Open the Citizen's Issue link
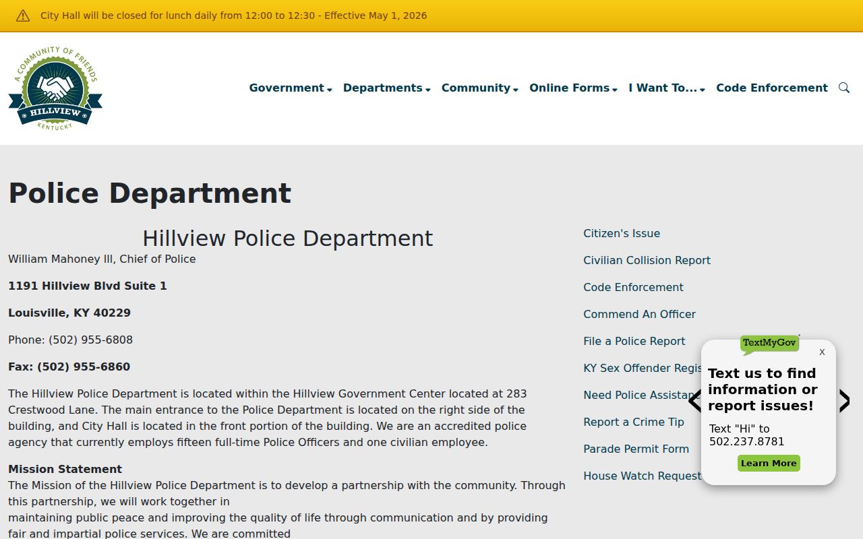Viewport: 863px width, 539px height. pos(622,233)
